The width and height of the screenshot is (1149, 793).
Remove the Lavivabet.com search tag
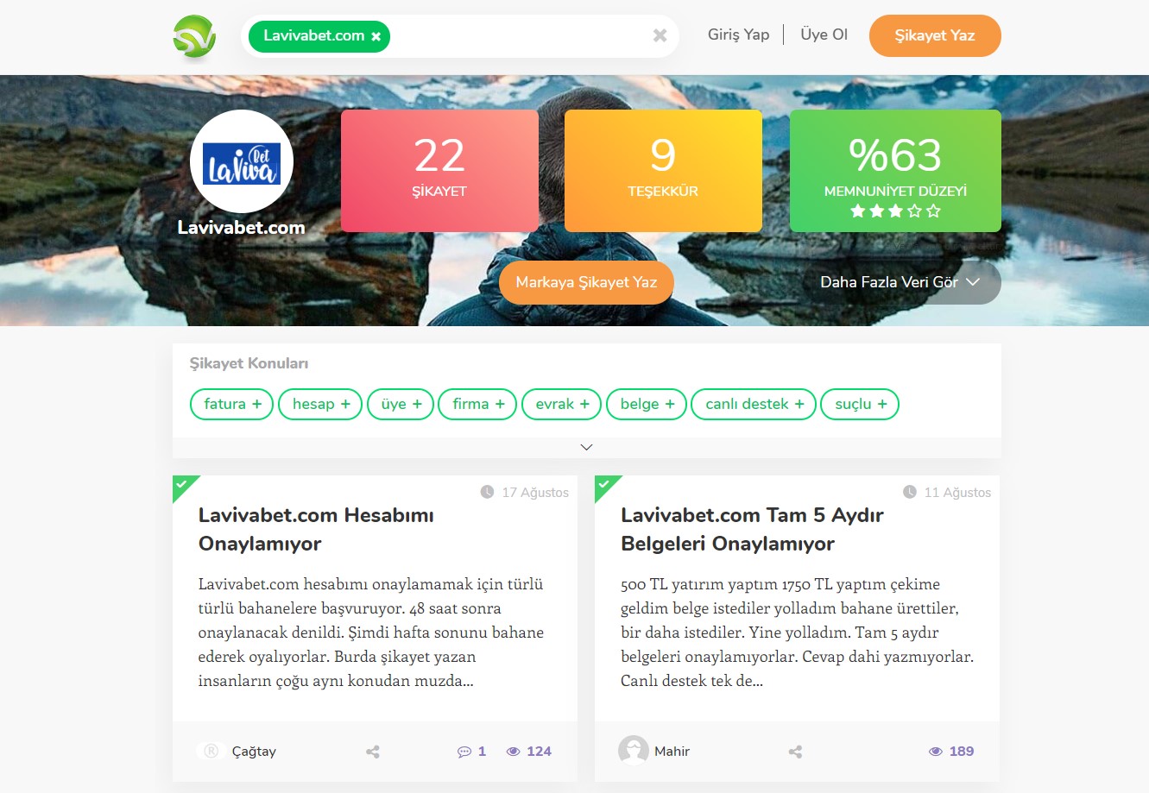[x=376, y=36]
